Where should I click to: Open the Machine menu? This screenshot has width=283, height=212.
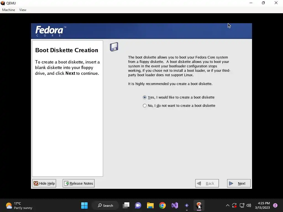(9, 10)
